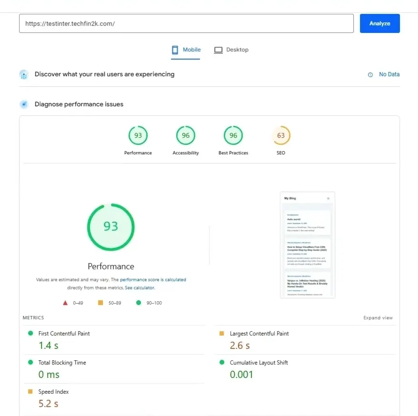This screenshot has width=418, height=416.
Task: Click the Performance label under the 93 gauge
Action: pyautogui.click(x=138, y=153)
